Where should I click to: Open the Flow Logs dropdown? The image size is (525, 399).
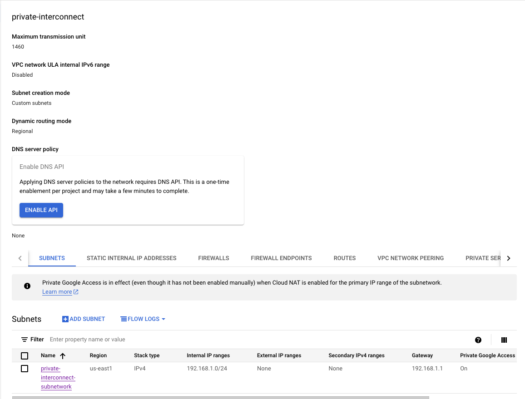pyautogui.click(x=143, y=319)
